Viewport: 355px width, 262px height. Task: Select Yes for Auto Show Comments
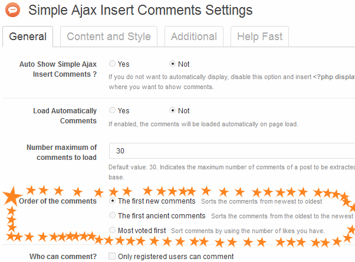pyautogui.click(x=113, y=64)
